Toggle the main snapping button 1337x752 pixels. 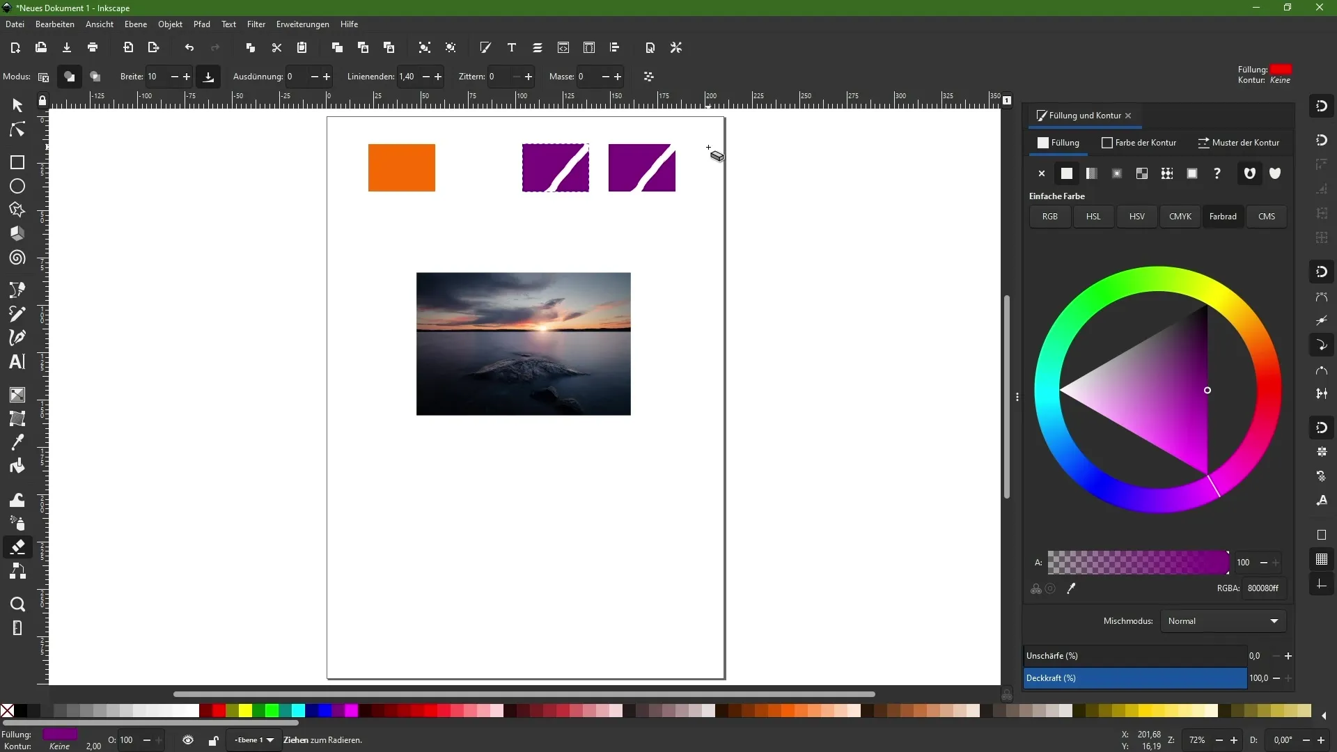[1322, 106]
